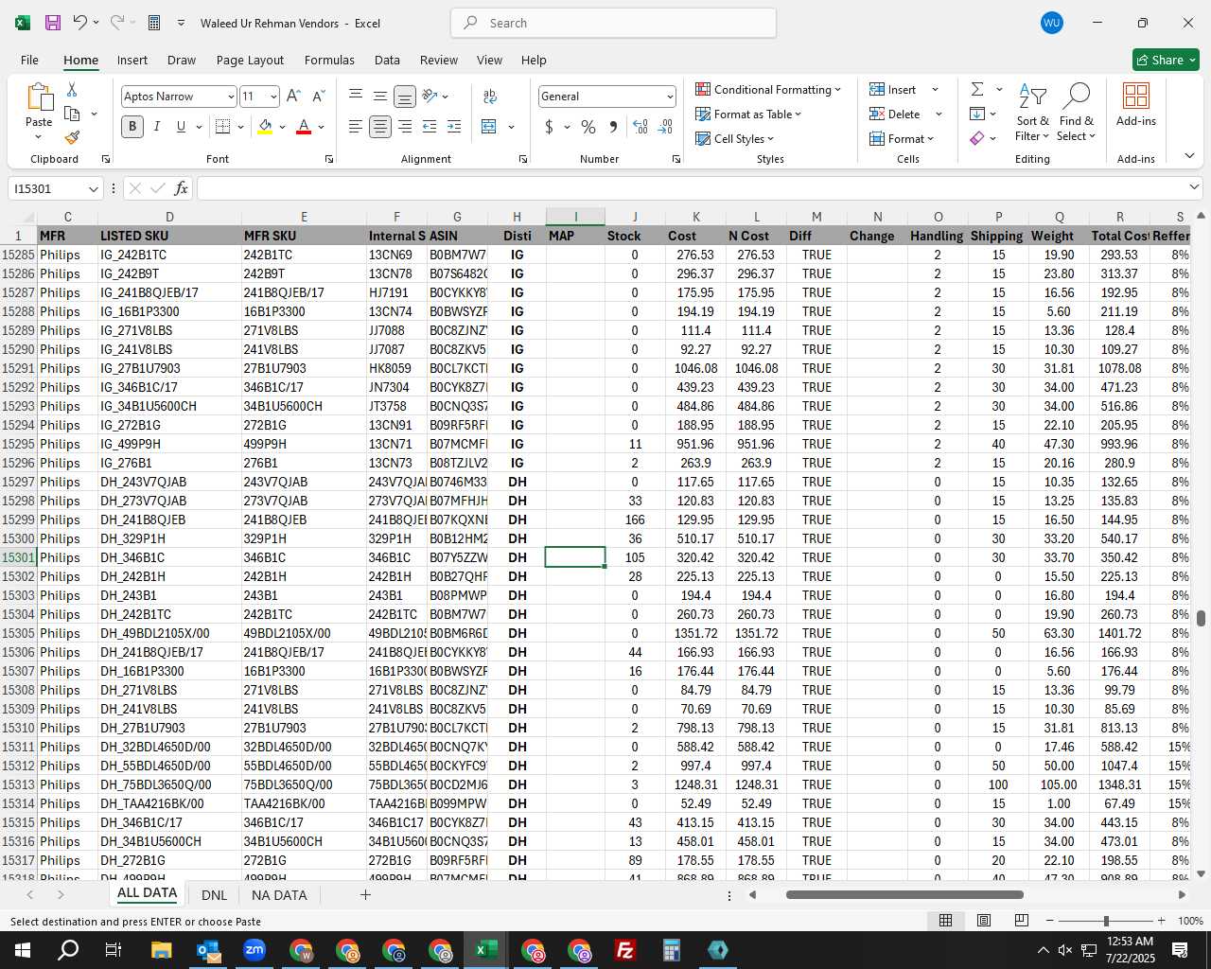
Task: Click the Paste clipboard icon
Action: click(39, 97)
